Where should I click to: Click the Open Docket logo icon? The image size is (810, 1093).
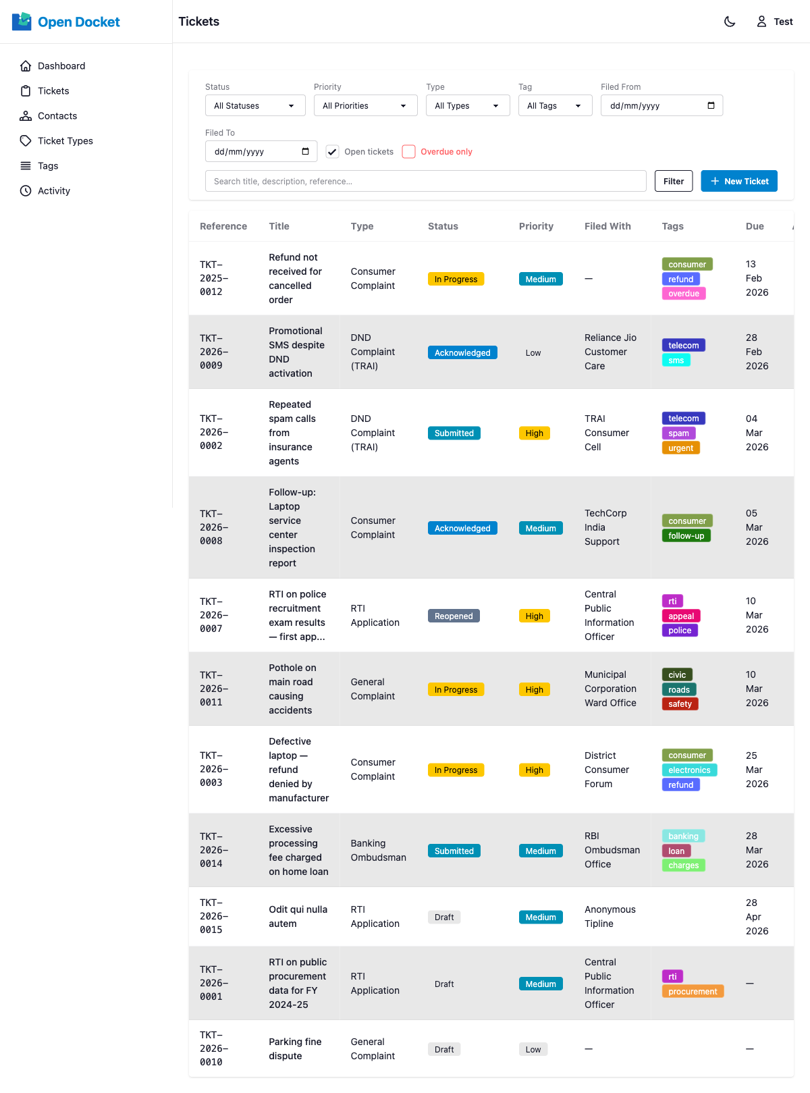click(x=22, y=22)
